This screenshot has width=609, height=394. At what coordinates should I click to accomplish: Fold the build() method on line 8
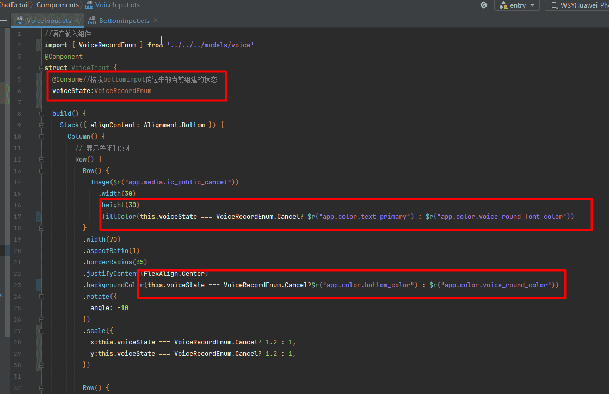[x=41, y=114]
